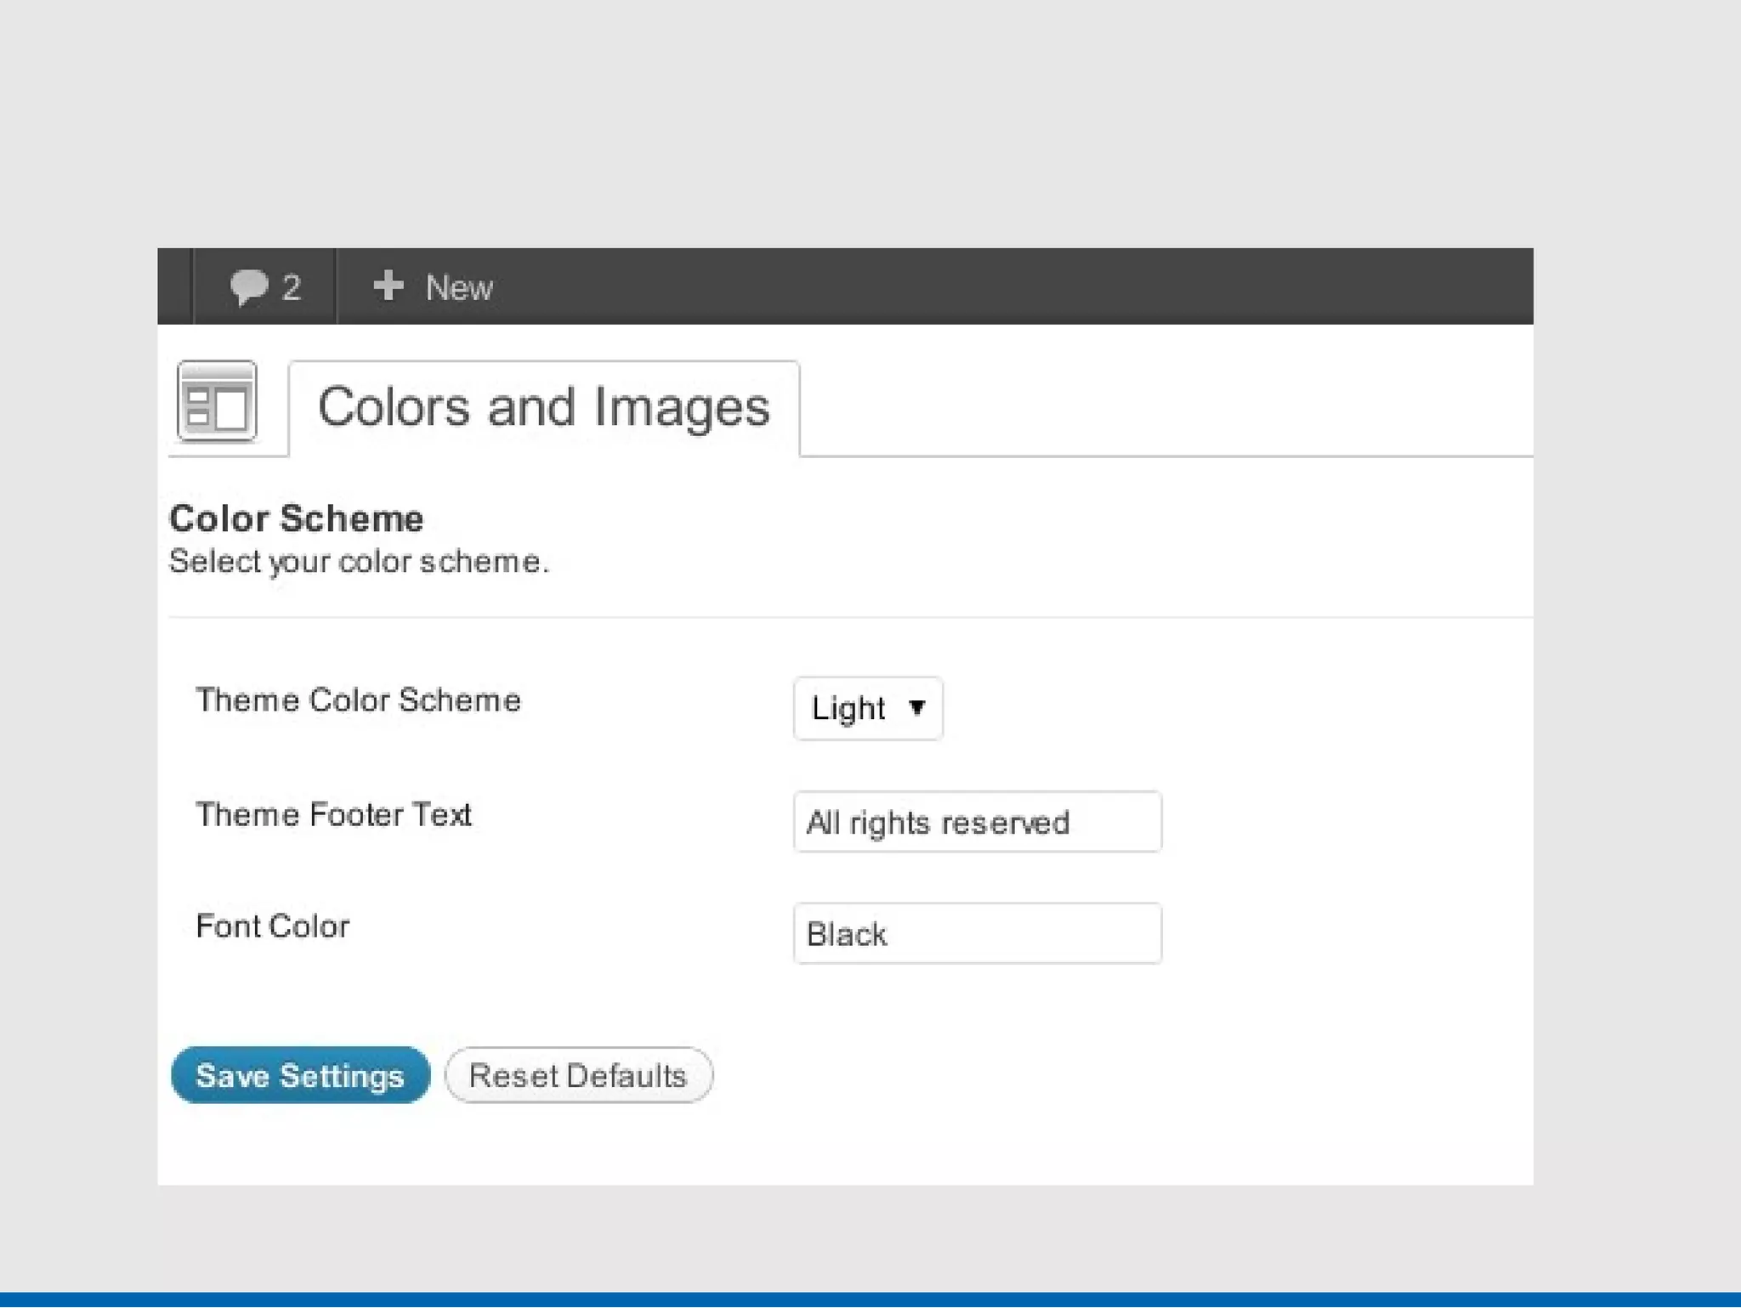Screen dimensions: 1741x1308
Task: Click the Light dropdown arrow
Action: pos(916,707)
